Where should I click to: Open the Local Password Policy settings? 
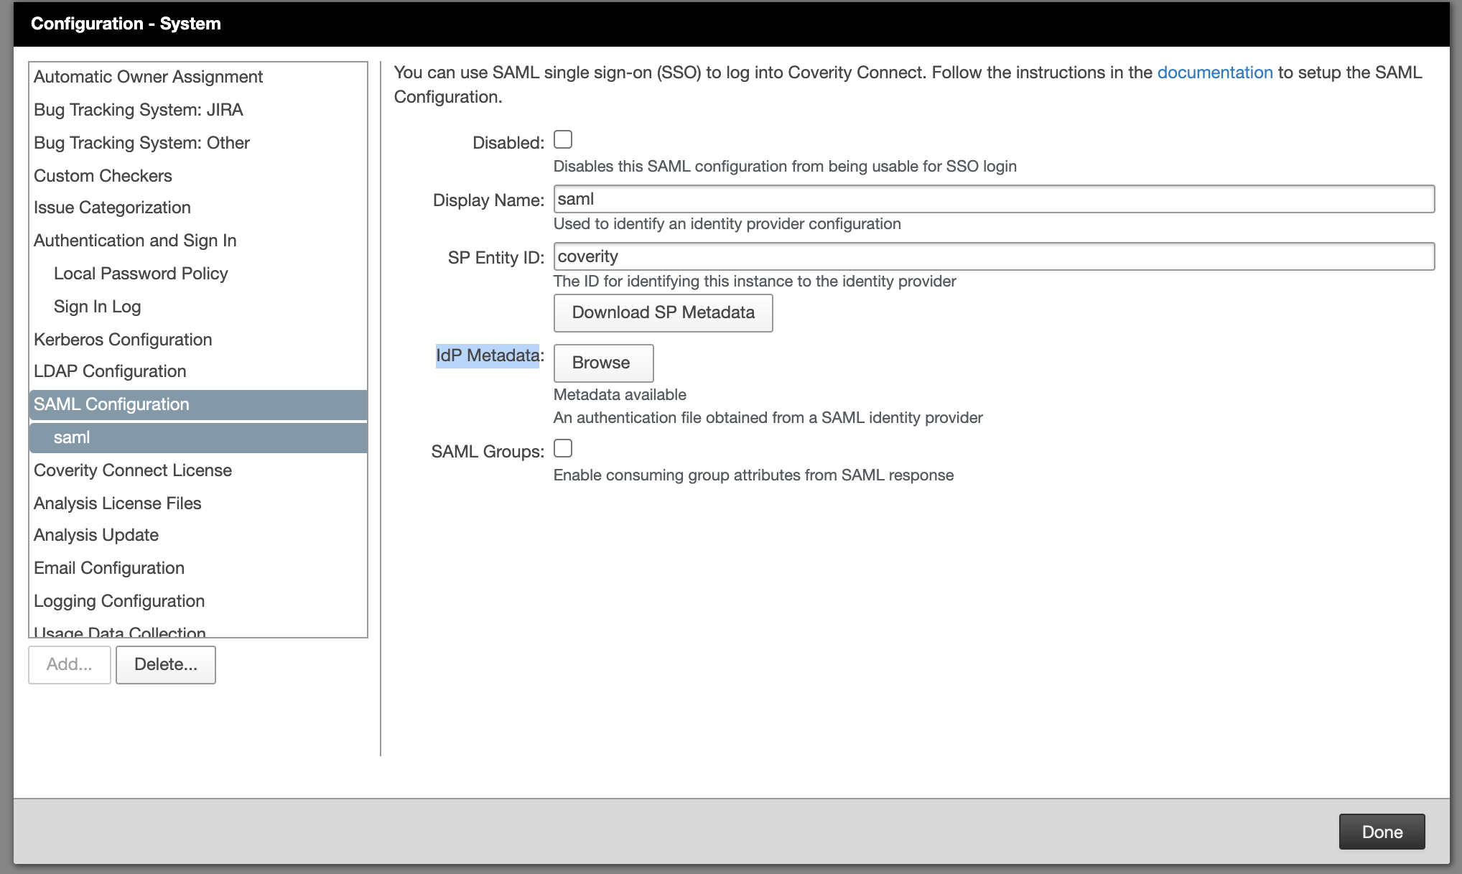(140, 273)
